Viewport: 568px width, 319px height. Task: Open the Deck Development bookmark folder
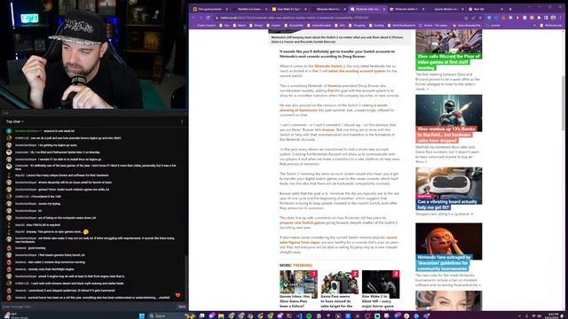[x=401, y=26]
